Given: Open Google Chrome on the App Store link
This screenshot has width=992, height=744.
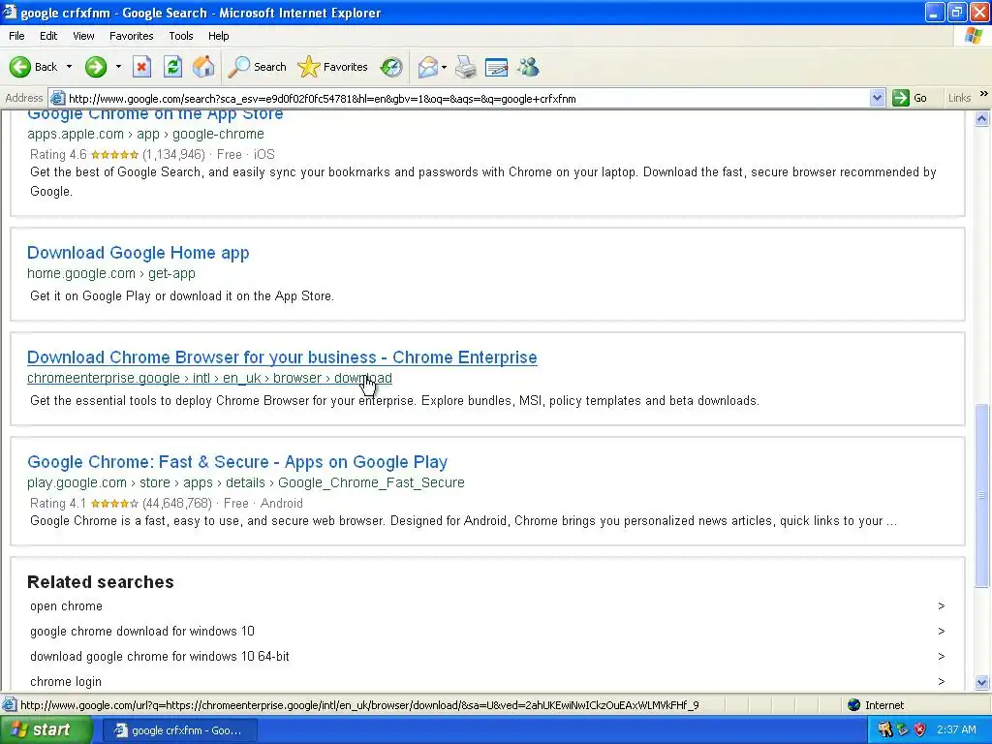Looking at the screenshot, I should pos(155,114).
